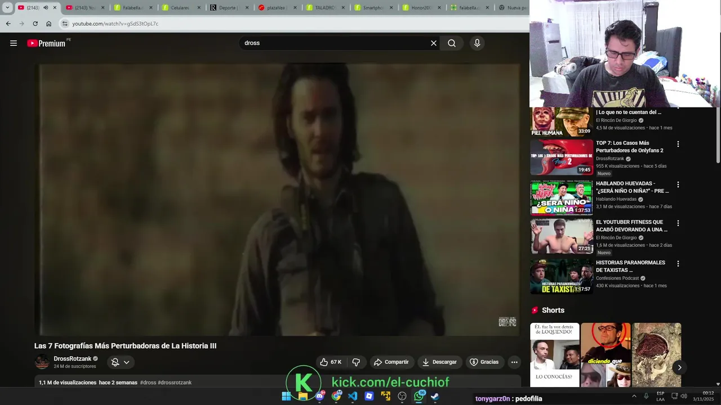
Task: Open DrossRotzank channel name link
Action: click(x=72, y=359)
